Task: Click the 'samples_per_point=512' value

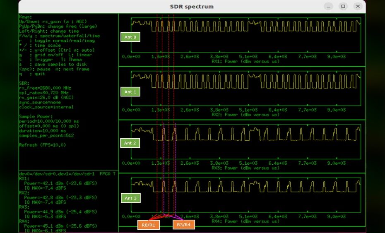Action: click(x=46, y=135)
